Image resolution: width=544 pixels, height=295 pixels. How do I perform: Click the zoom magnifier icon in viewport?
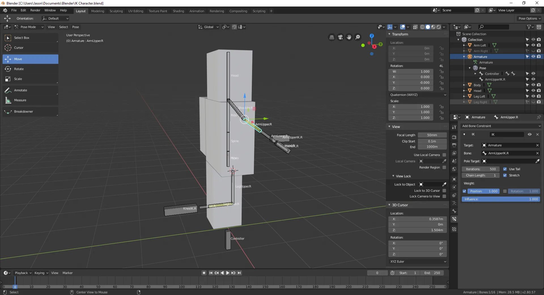pos(358,37)
